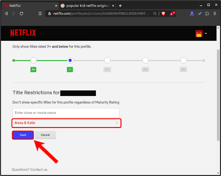Save the title restrictions
This screenshot has width=221, height=176.
coord(23,135)
